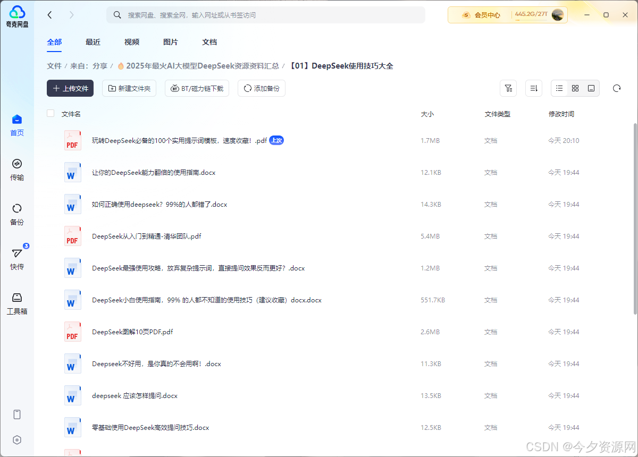Click the phone device icon in sidebar
The width and height of the screenshot is (638, 457).
pyautogui.click(x=17, y=414)
